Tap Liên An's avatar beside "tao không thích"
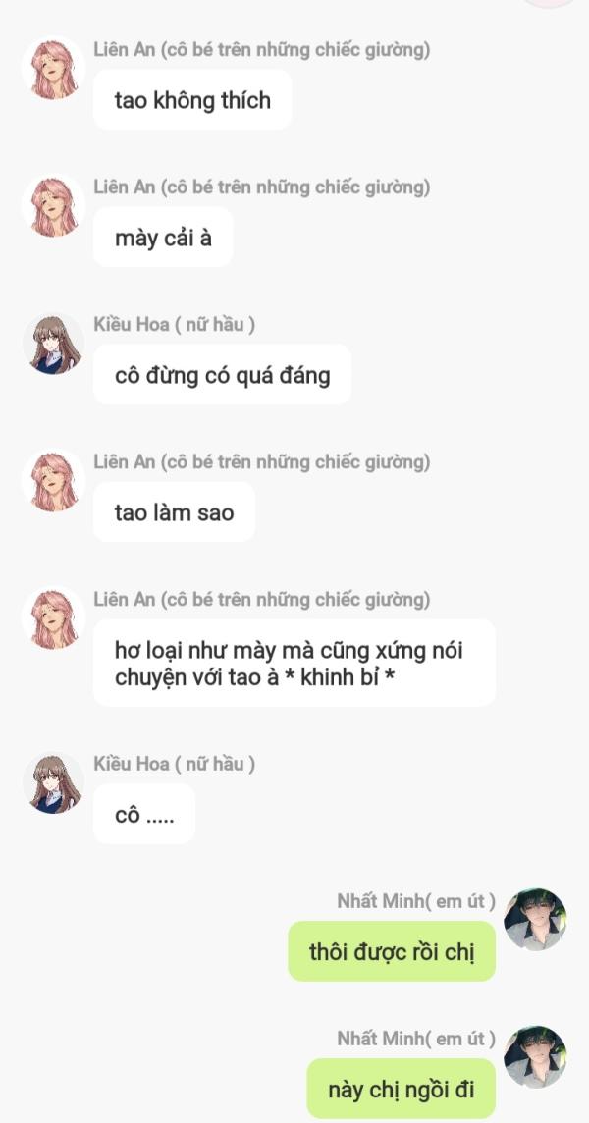 click(x=53, y=69)
